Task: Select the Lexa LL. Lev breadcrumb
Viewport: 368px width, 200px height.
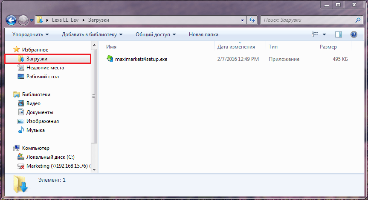Action: 65,20
